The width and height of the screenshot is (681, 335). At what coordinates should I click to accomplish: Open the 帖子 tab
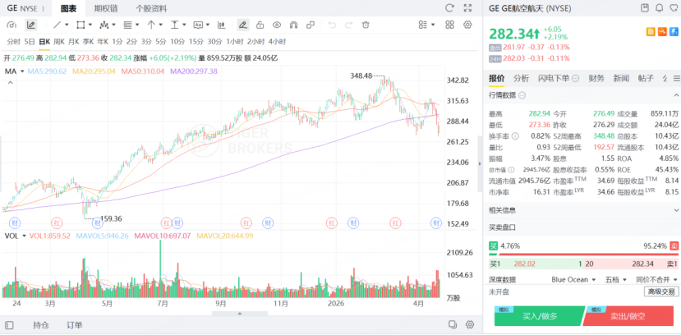click(646, 78)
